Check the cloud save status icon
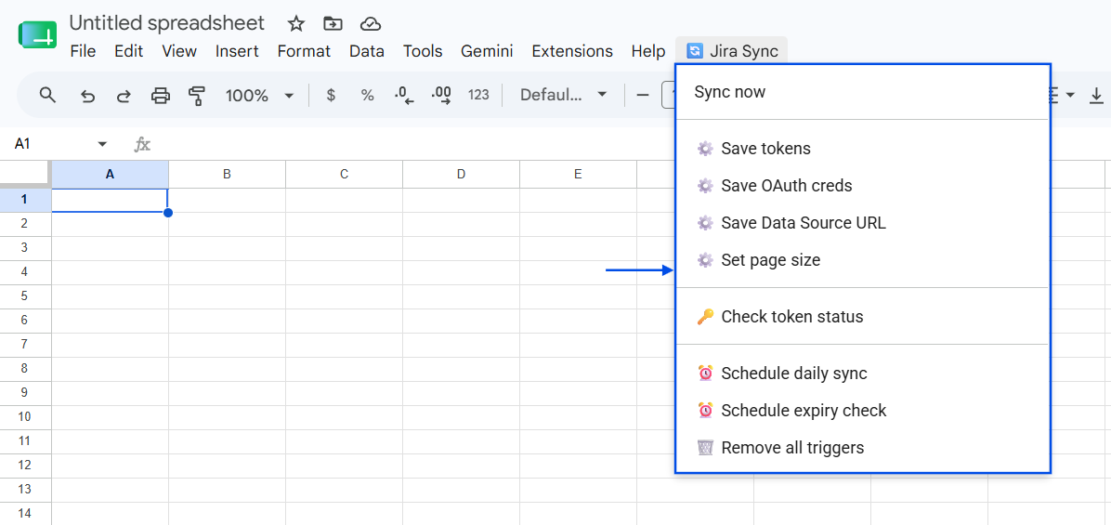1111x525 pixels. click(x=371, y=24)
